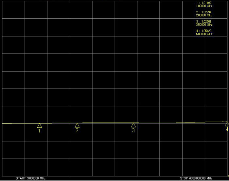Click the number 1 label below marker
Screen dimensions: 229x181
(40, 131)
